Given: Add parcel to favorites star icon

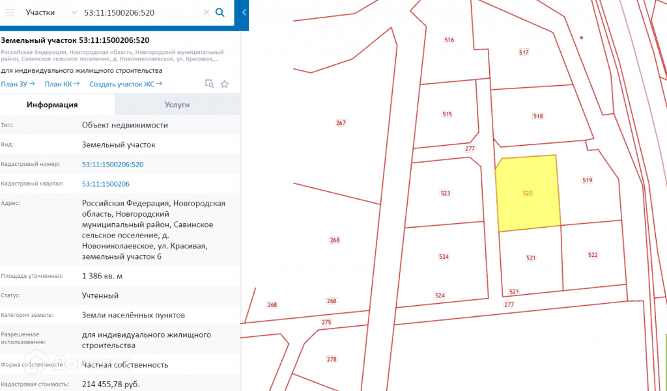Looking at the screenshot, I should pyautogui.click(x=225, y=84).
